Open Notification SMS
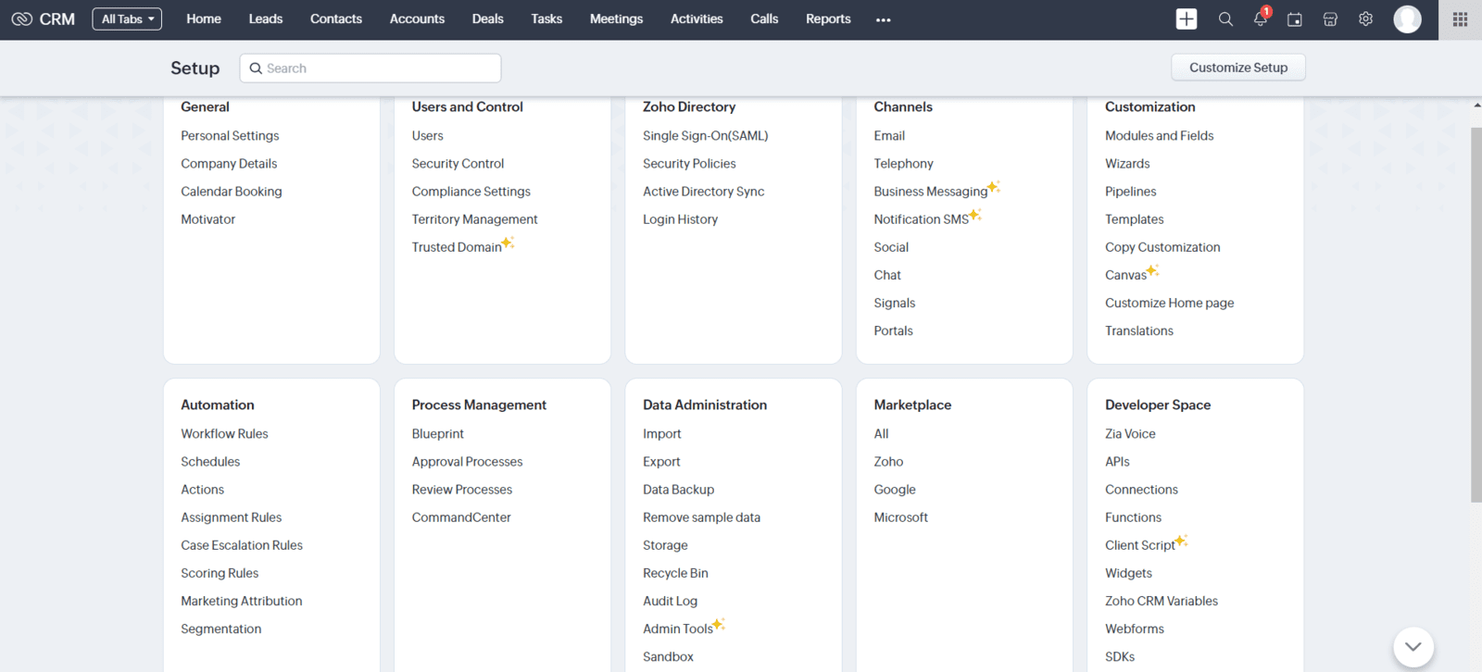Viewport: 1482px width, 672px height. tap(921, 219)
